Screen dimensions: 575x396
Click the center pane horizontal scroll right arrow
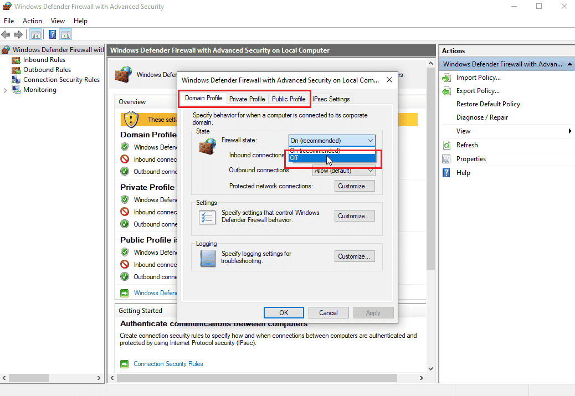click(422, 378)
